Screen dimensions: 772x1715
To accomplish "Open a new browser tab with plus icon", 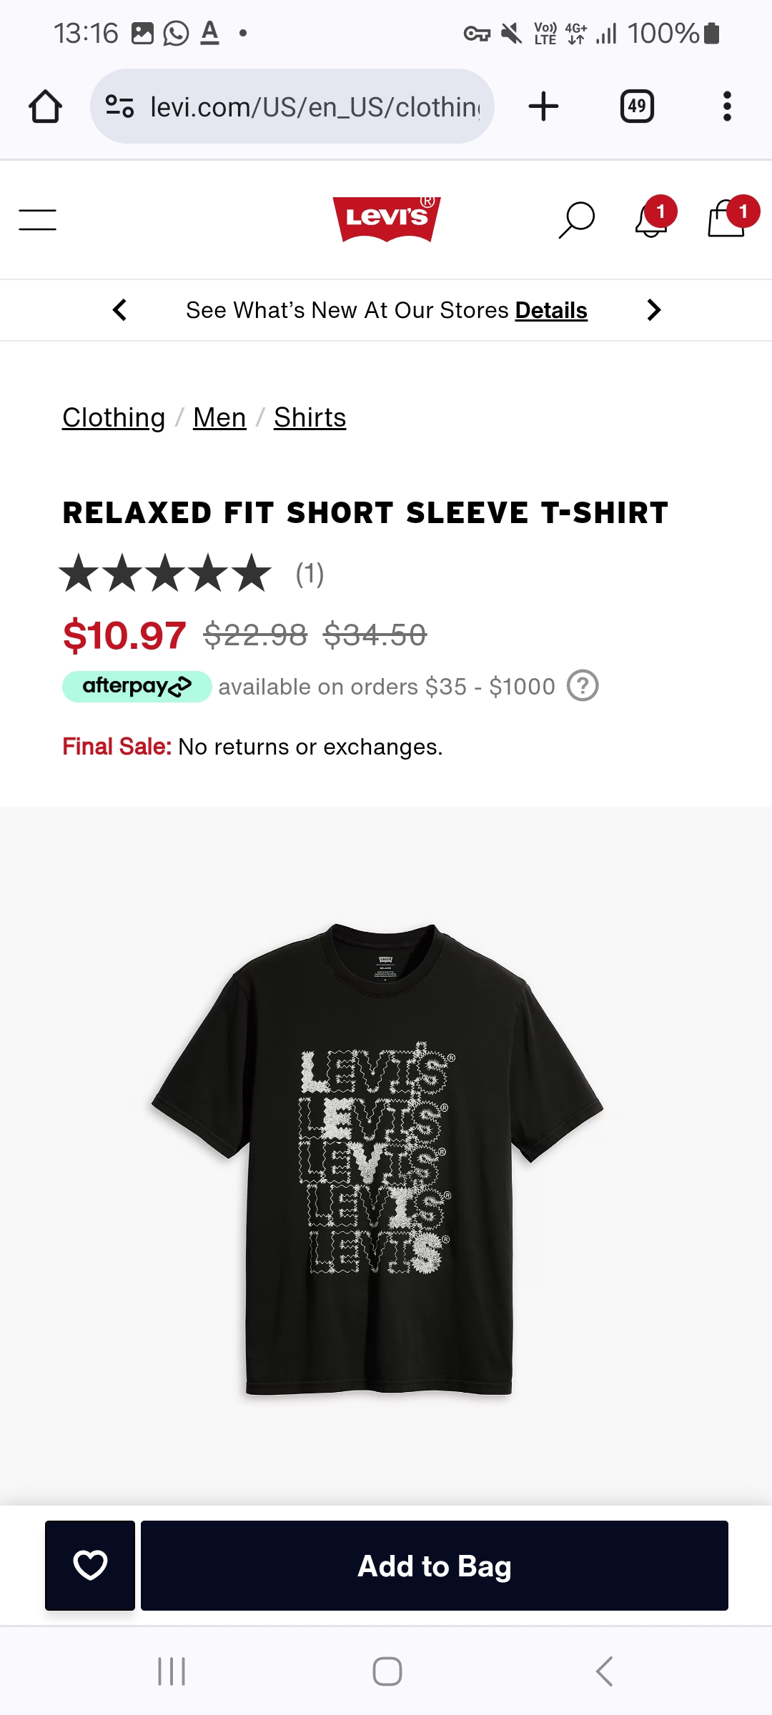I will 543,106.
